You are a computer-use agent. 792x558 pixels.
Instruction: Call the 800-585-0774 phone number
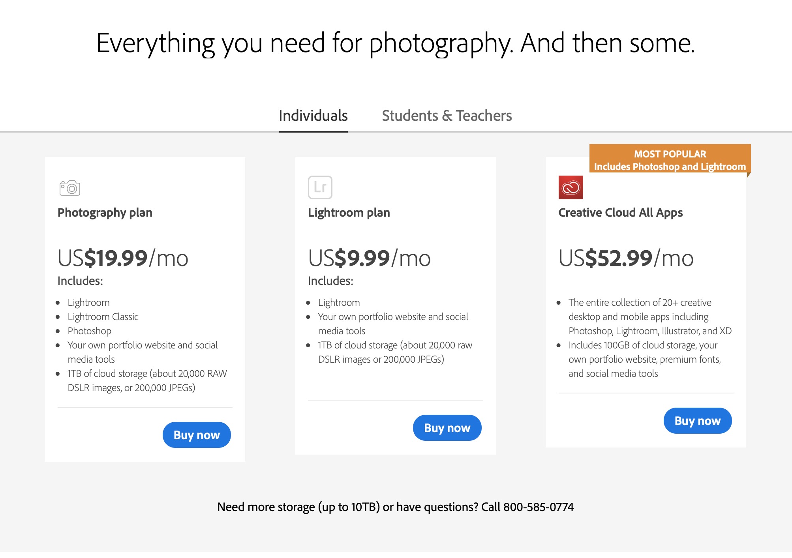(538, 507)
